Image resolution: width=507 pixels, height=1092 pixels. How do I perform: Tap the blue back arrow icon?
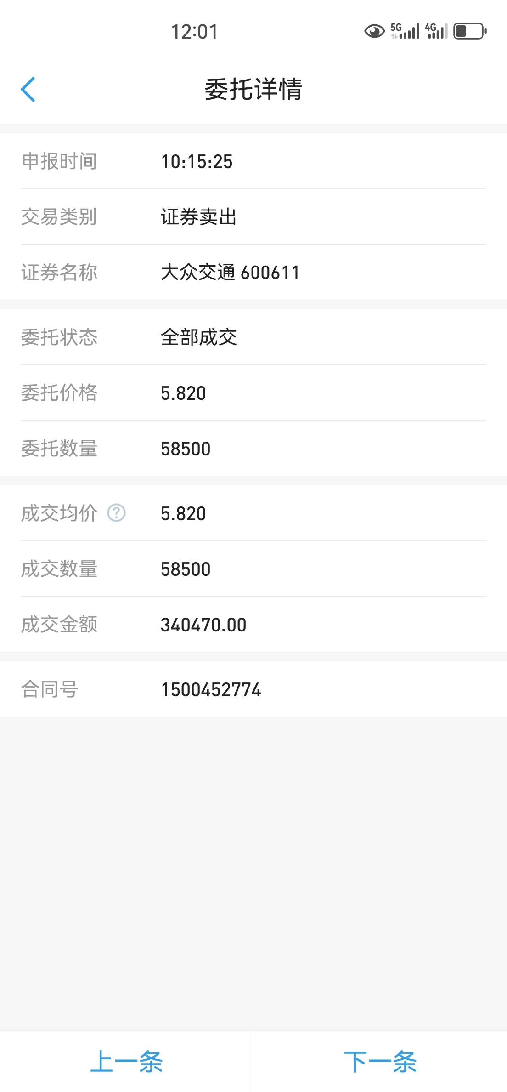tap(28, 89)
